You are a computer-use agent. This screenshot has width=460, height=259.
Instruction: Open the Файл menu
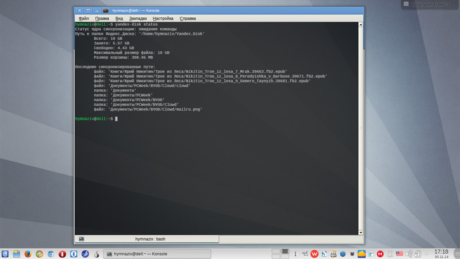(x=83, y=18)
